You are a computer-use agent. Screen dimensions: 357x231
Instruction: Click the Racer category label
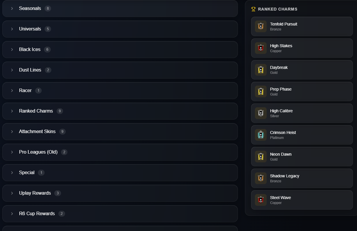coord(25,91)
